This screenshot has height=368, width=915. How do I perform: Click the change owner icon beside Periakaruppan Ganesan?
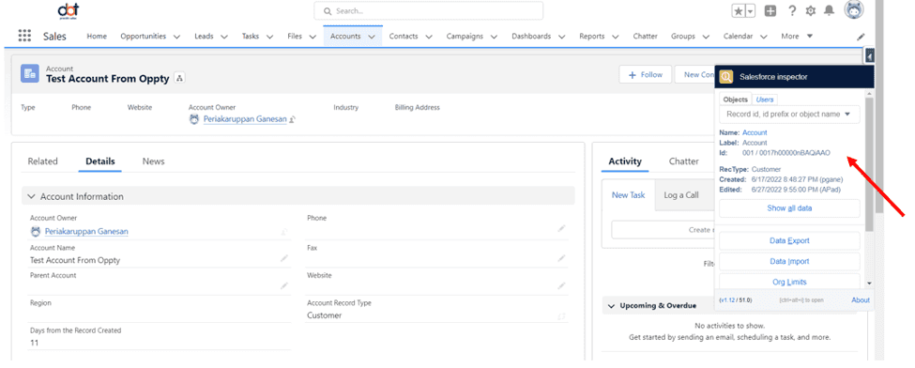293,120
